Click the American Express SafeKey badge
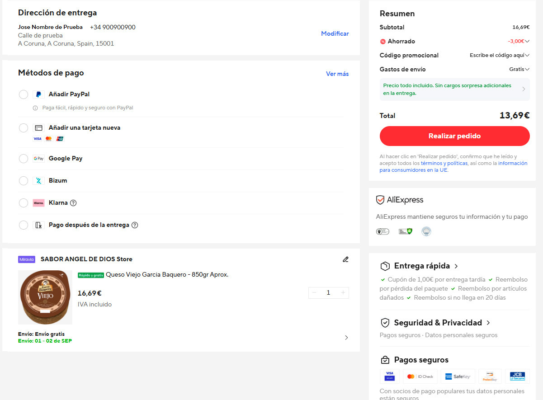Screen dimensions: 543x400 tap(458, 376)
